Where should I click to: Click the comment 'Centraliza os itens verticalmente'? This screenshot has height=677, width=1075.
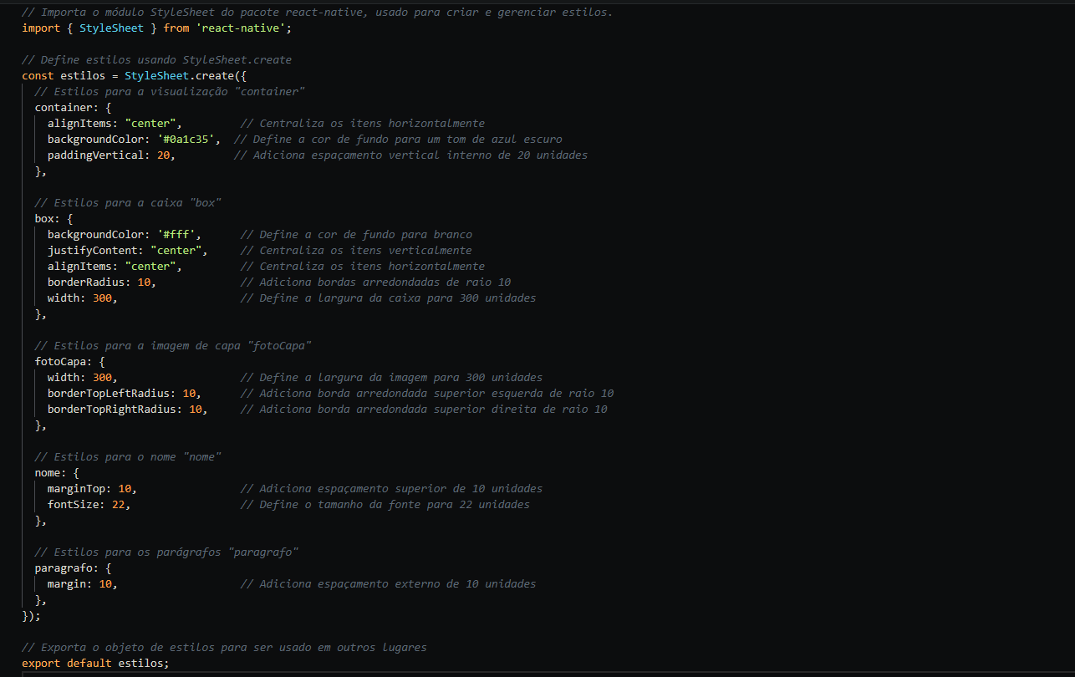(x=356, y=250)
